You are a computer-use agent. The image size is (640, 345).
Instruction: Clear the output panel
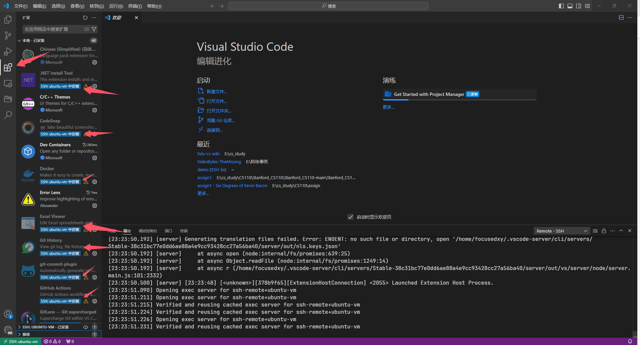(x=595, y=231)
